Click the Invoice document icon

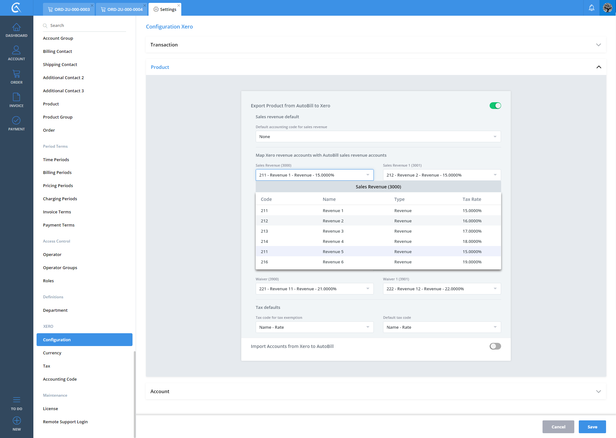[x=16, y=97]
